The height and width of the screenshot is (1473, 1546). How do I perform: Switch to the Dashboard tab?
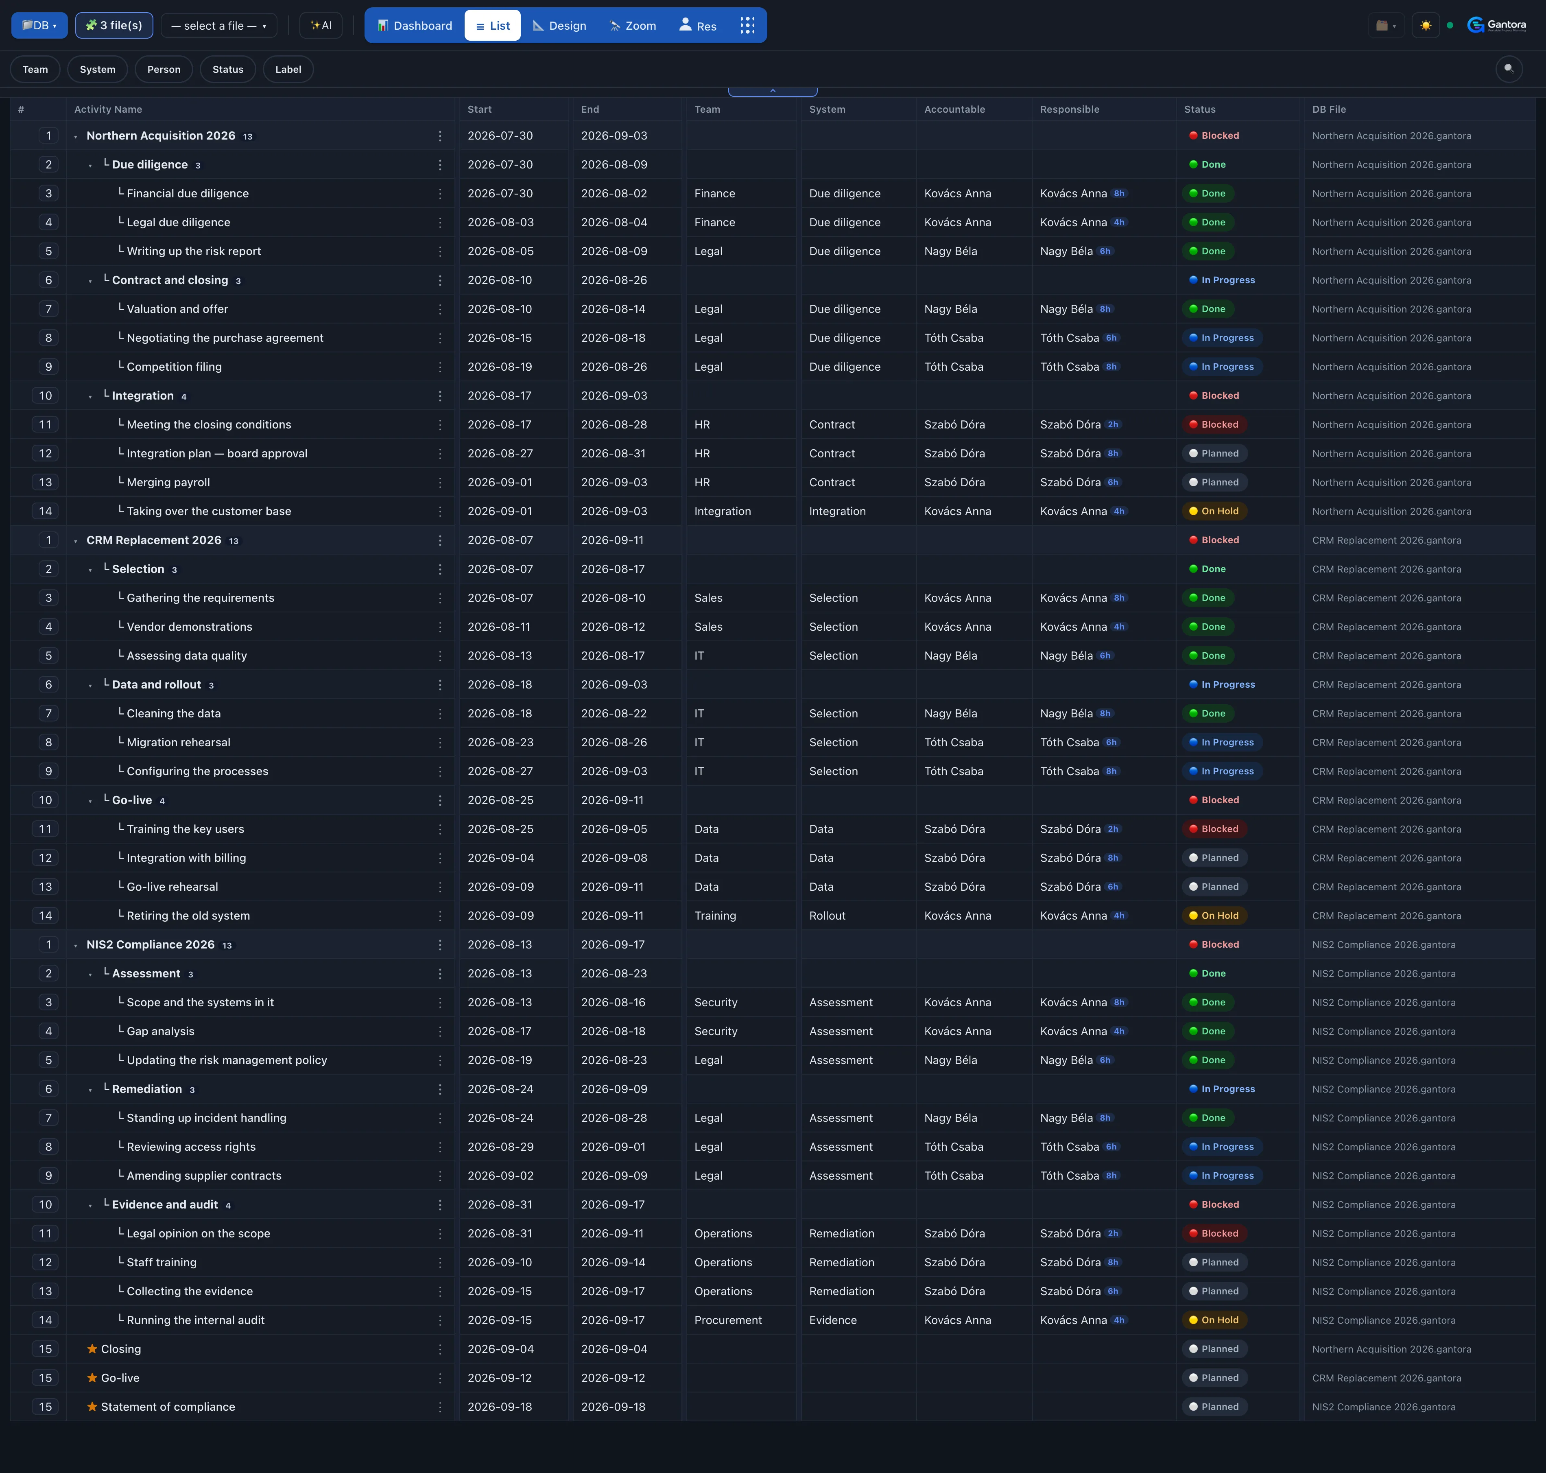point(415,25)
